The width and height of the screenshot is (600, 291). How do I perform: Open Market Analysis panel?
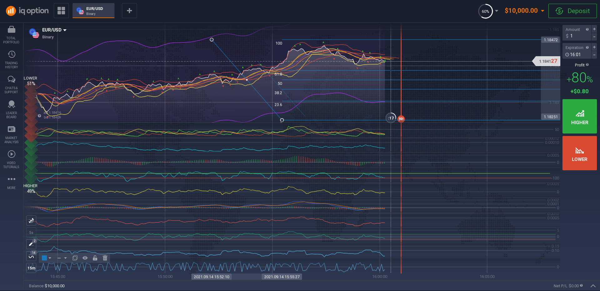(11, 135)
